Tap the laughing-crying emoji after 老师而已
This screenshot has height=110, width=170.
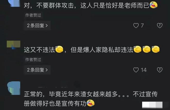(154, 5)
